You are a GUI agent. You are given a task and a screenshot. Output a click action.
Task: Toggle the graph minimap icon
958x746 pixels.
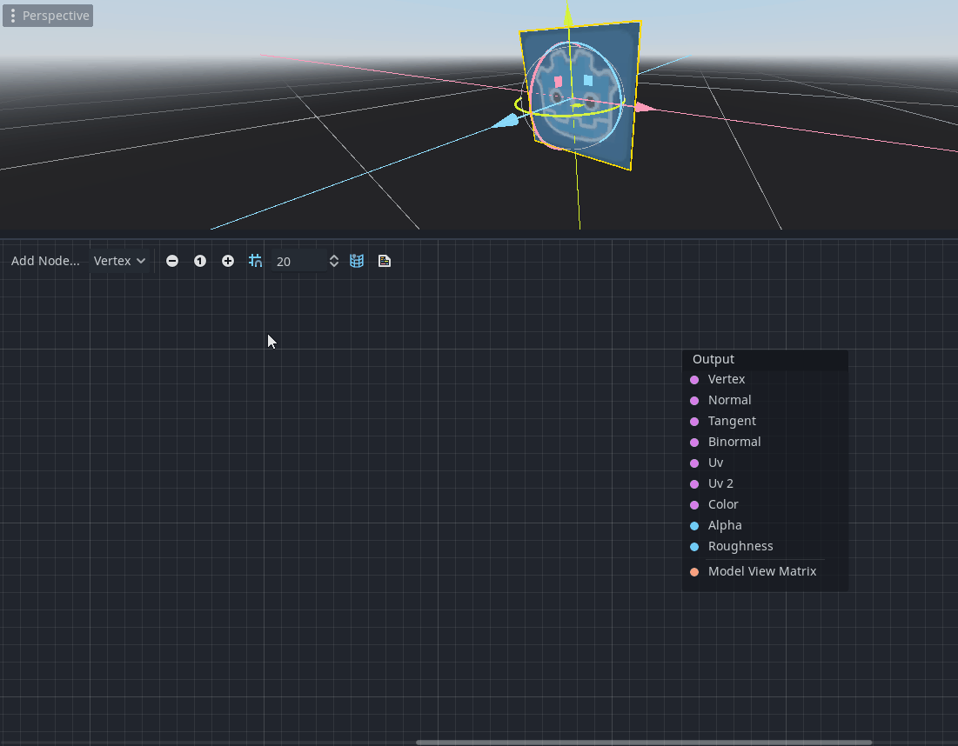357,261
